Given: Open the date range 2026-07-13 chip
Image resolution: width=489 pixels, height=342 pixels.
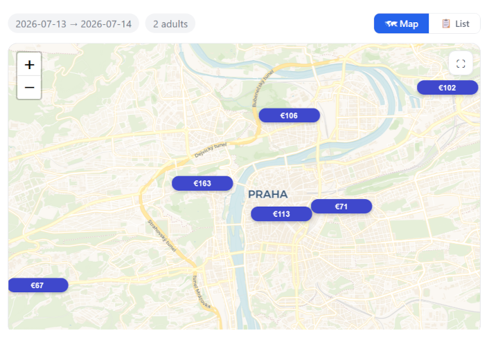Looking at the screenshot, I should tap(73, 23).
